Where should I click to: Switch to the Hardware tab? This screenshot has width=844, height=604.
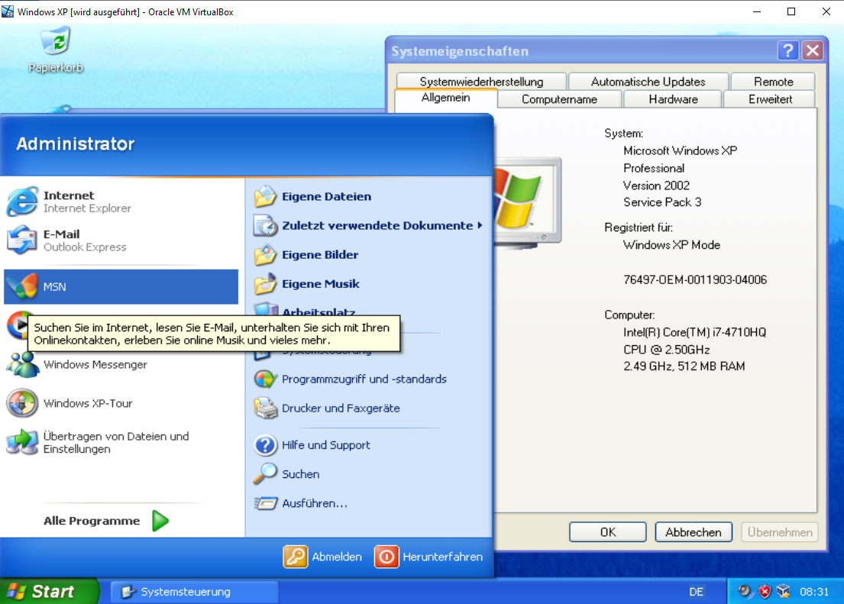click(673, 99)
